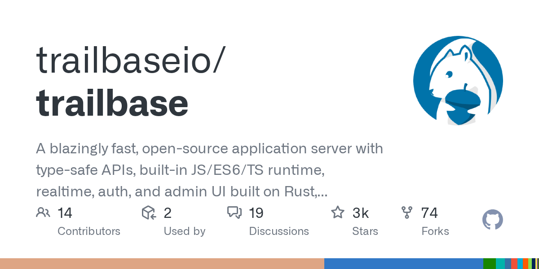The image size is (539, 269).
Task: Click the 3k stars count
Action: pyautogui.click(x=361, y=213)
